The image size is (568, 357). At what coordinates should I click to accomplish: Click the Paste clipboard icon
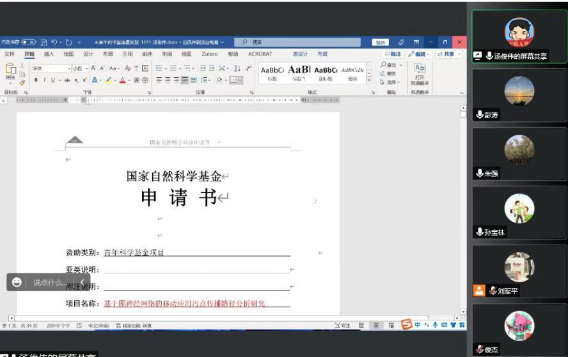(10, 72)
